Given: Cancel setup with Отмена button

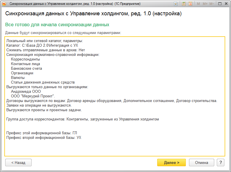Looking at the screenshot, I should tap(201, 162).
